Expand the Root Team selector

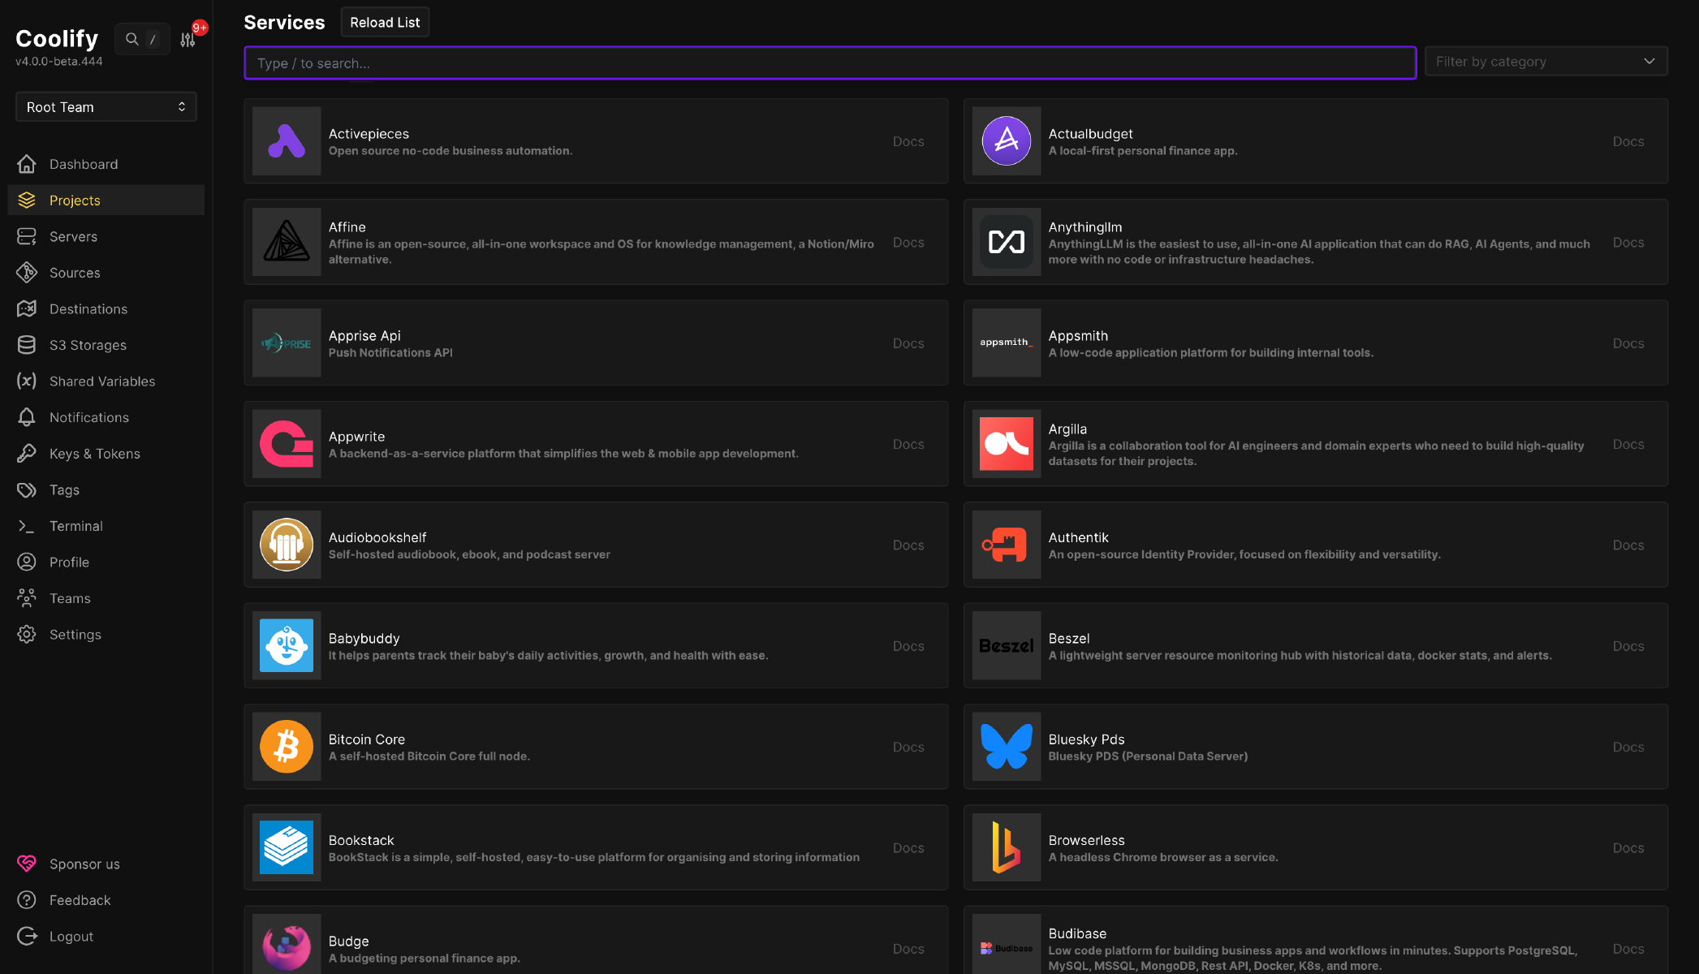106,107
